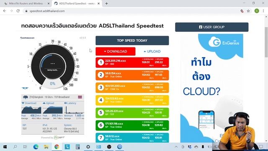268x151 pixels.
Task: Reload the speedtest page
Action: tap(18, 11)
